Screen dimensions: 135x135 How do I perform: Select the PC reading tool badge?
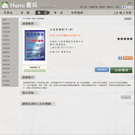tap(27, 71)
